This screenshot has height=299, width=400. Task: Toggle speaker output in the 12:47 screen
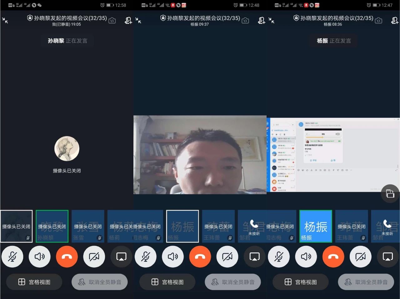tap(306, 257)
